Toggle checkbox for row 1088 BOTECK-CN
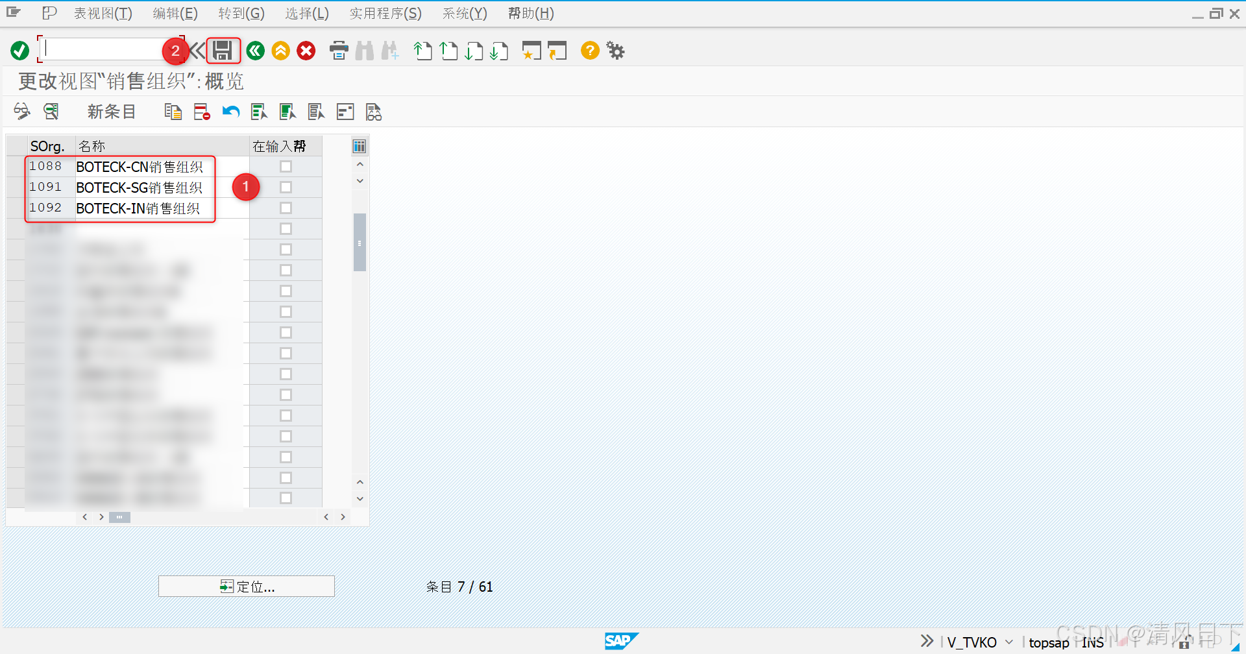This screenshot has height=654, width=1246. click(286, 167)
